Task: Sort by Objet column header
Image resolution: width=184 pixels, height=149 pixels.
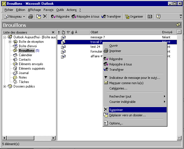Action: coord(126,32)
